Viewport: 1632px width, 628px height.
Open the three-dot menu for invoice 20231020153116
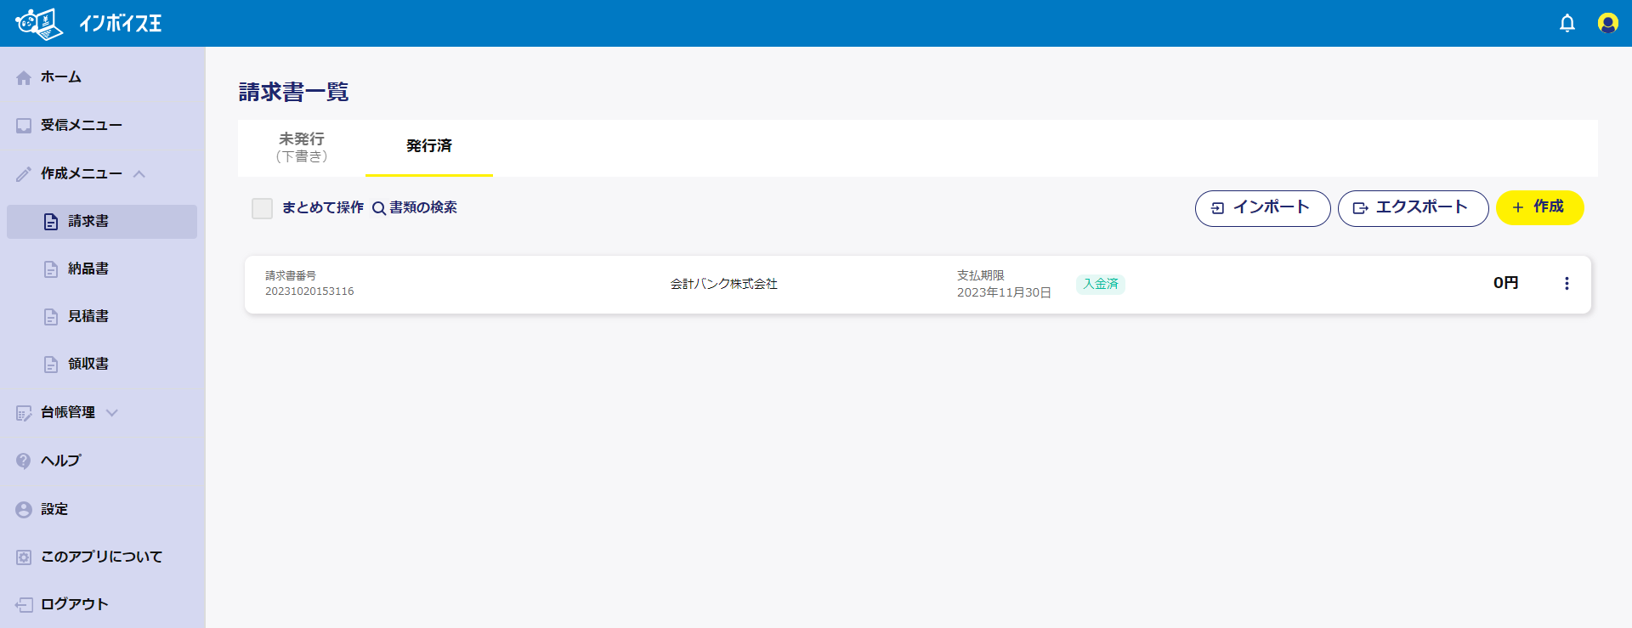pyautogui.click(x=1567, y=284)
